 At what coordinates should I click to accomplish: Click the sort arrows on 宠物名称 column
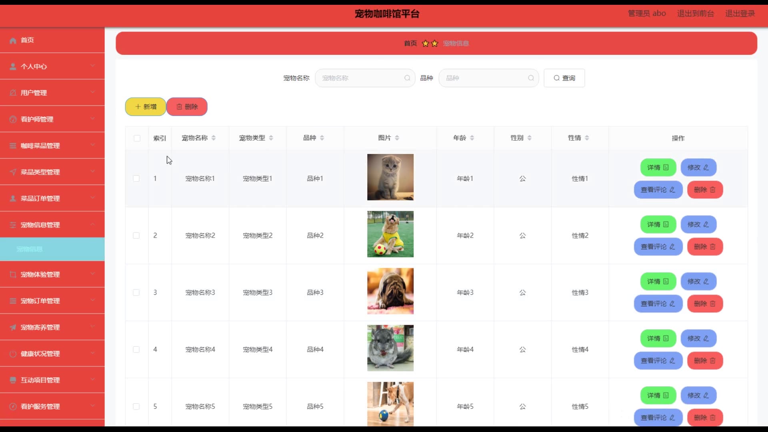coord(214,138)
